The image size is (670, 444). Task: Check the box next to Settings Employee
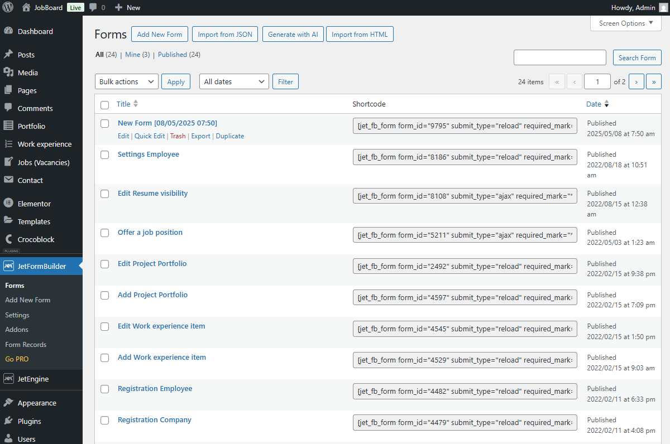(x=104, y=155)
